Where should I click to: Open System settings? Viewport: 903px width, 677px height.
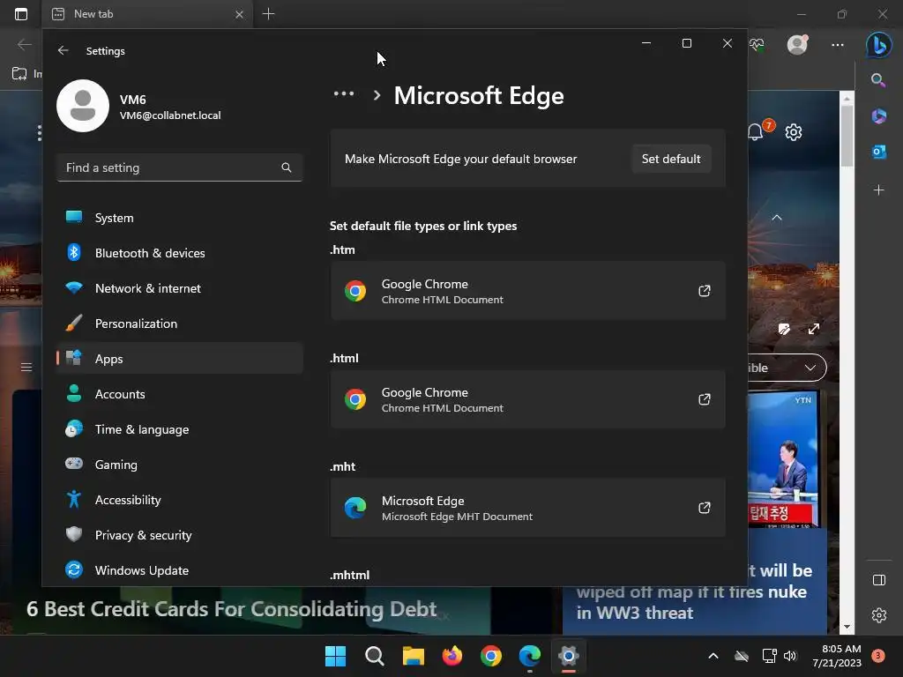click(180, 218)
